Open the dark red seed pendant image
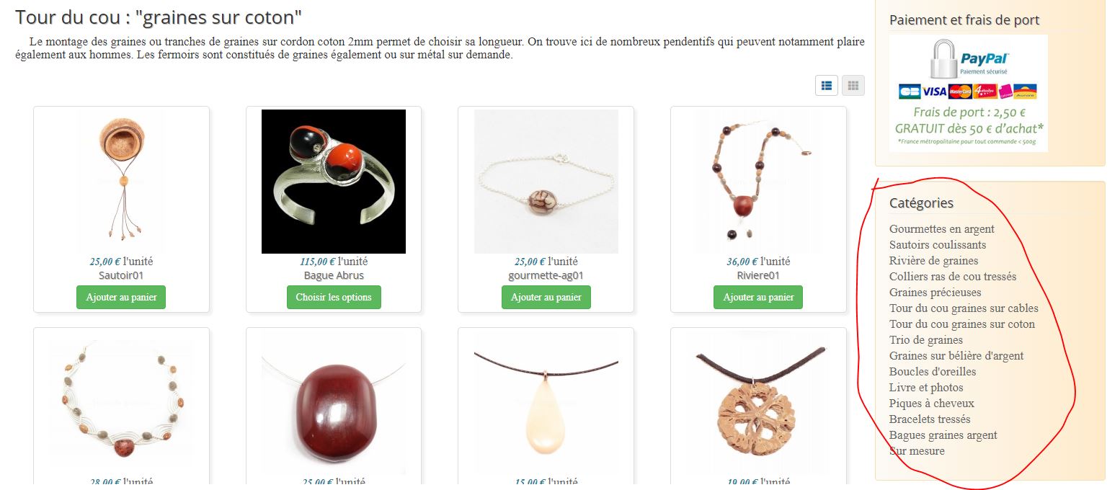 pos(334,404)
